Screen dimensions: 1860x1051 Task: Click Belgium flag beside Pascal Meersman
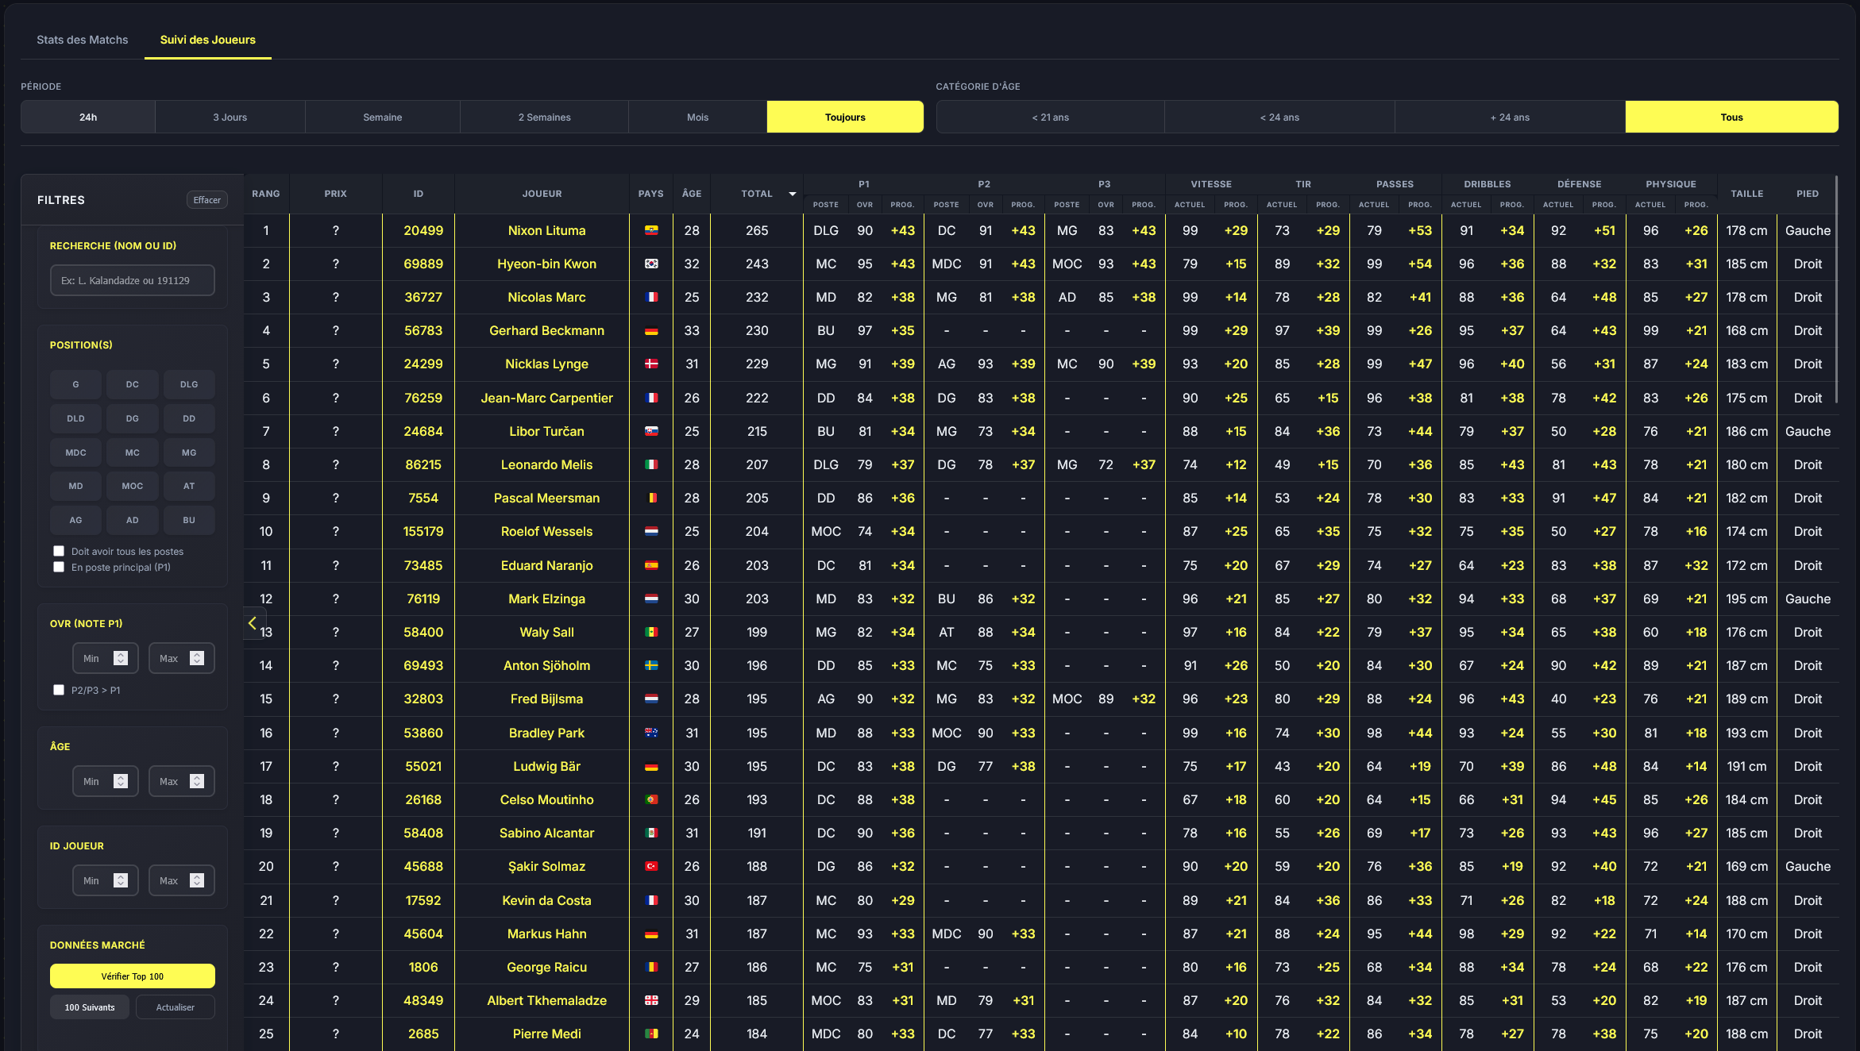[x=651, y=498]
